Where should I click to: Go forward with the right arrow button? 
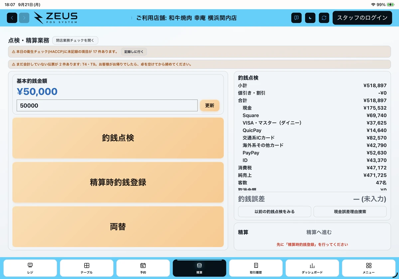(x=24, y=18)
